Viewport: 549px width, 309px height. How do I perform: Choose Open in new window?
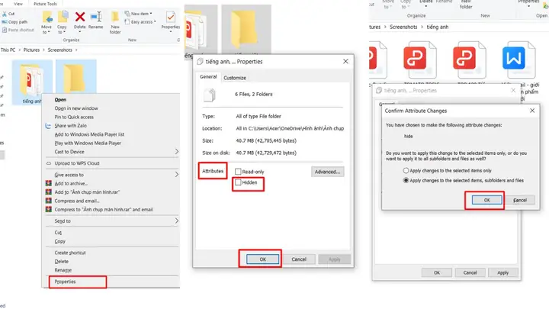(76, 108)
